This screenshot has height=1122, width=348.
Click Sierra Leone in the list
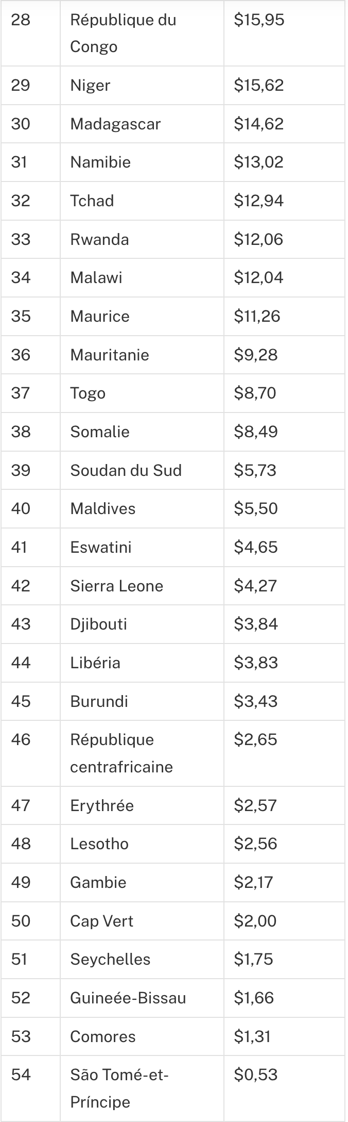point(116,586)
